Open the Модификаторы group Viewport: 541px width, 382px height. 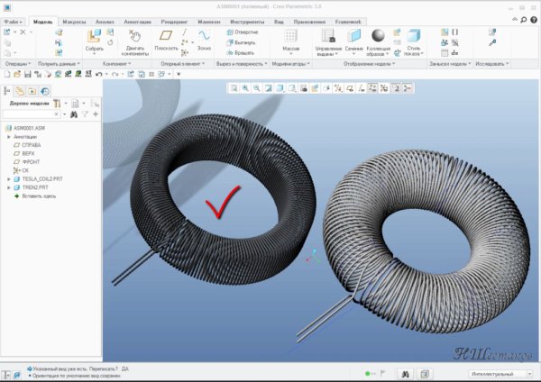click(291, 64)
